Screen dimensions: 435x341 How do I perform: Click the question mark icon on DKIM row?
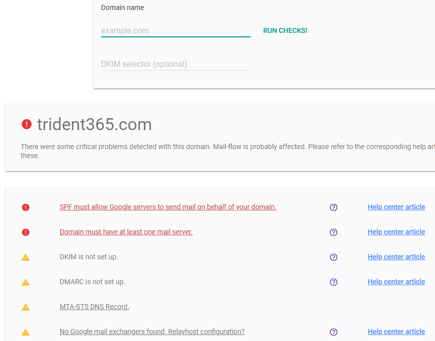[x=334, y=257]
